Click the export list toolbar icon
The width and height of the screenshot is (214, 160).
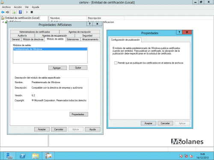click(x=14, y=12)
